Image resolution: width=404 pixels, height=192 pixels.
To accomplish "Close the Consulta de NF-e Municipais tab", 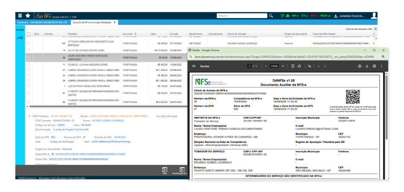I will click(114, 22).
